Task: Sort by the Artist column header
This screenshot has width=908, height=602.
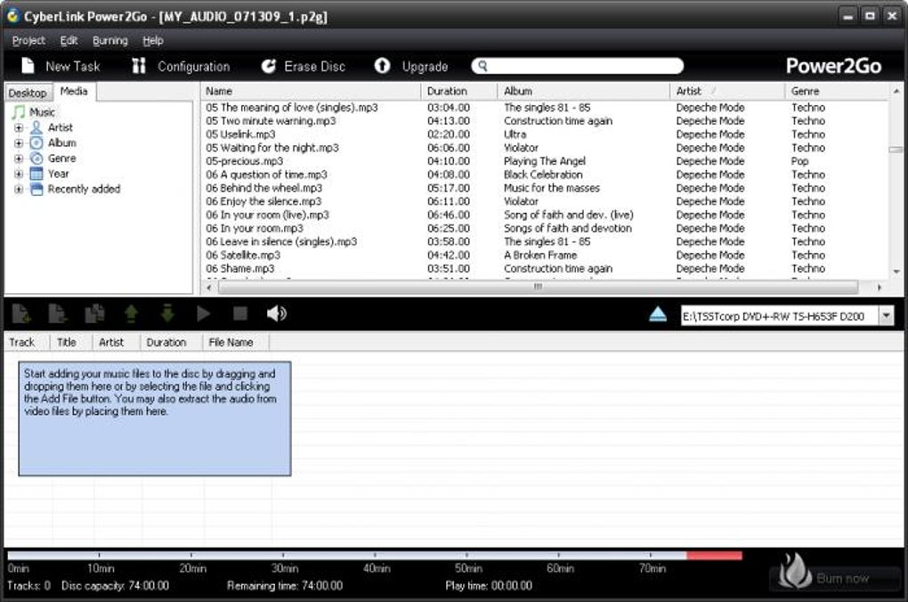Action: (x=727, y=91)
